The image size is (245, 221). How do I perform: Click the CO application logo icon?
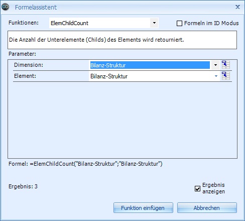5,7
